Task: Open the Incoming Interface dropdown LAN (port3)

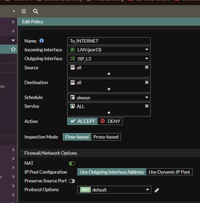Action: click(109, 50)
